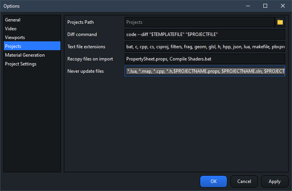Click the Diff command label
Screen dimensions: 292x191
(x=82, y=34)
